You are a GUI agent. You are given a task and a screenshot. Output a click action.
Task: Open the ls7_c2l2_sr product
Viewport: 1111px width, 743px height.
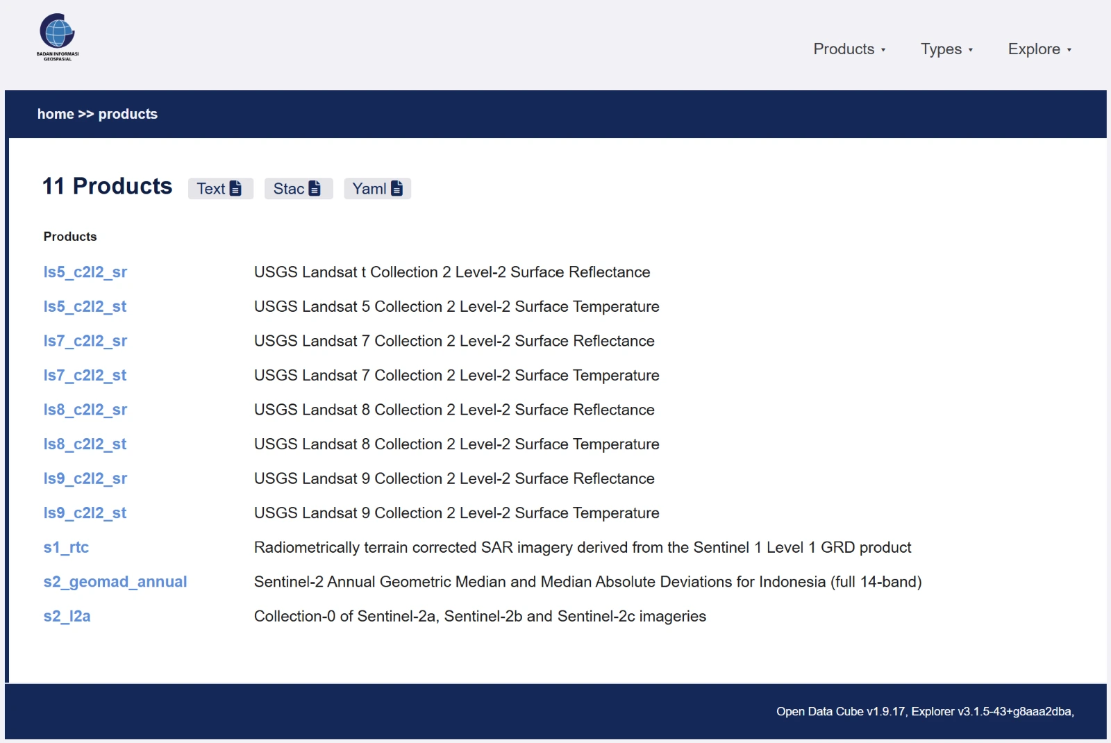85,341
